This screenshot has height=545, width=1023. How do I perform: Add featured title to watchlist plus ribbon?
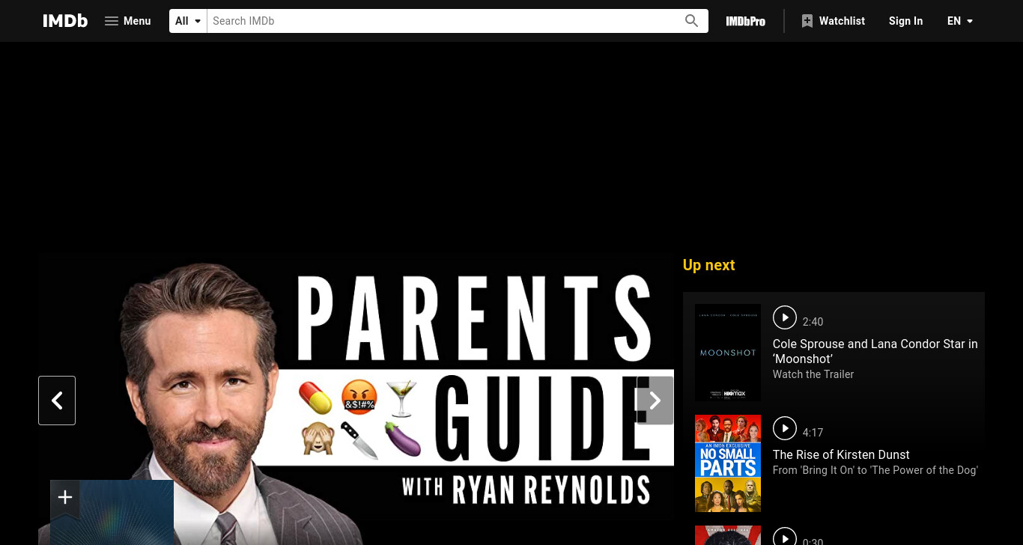(x=65, y=498)
